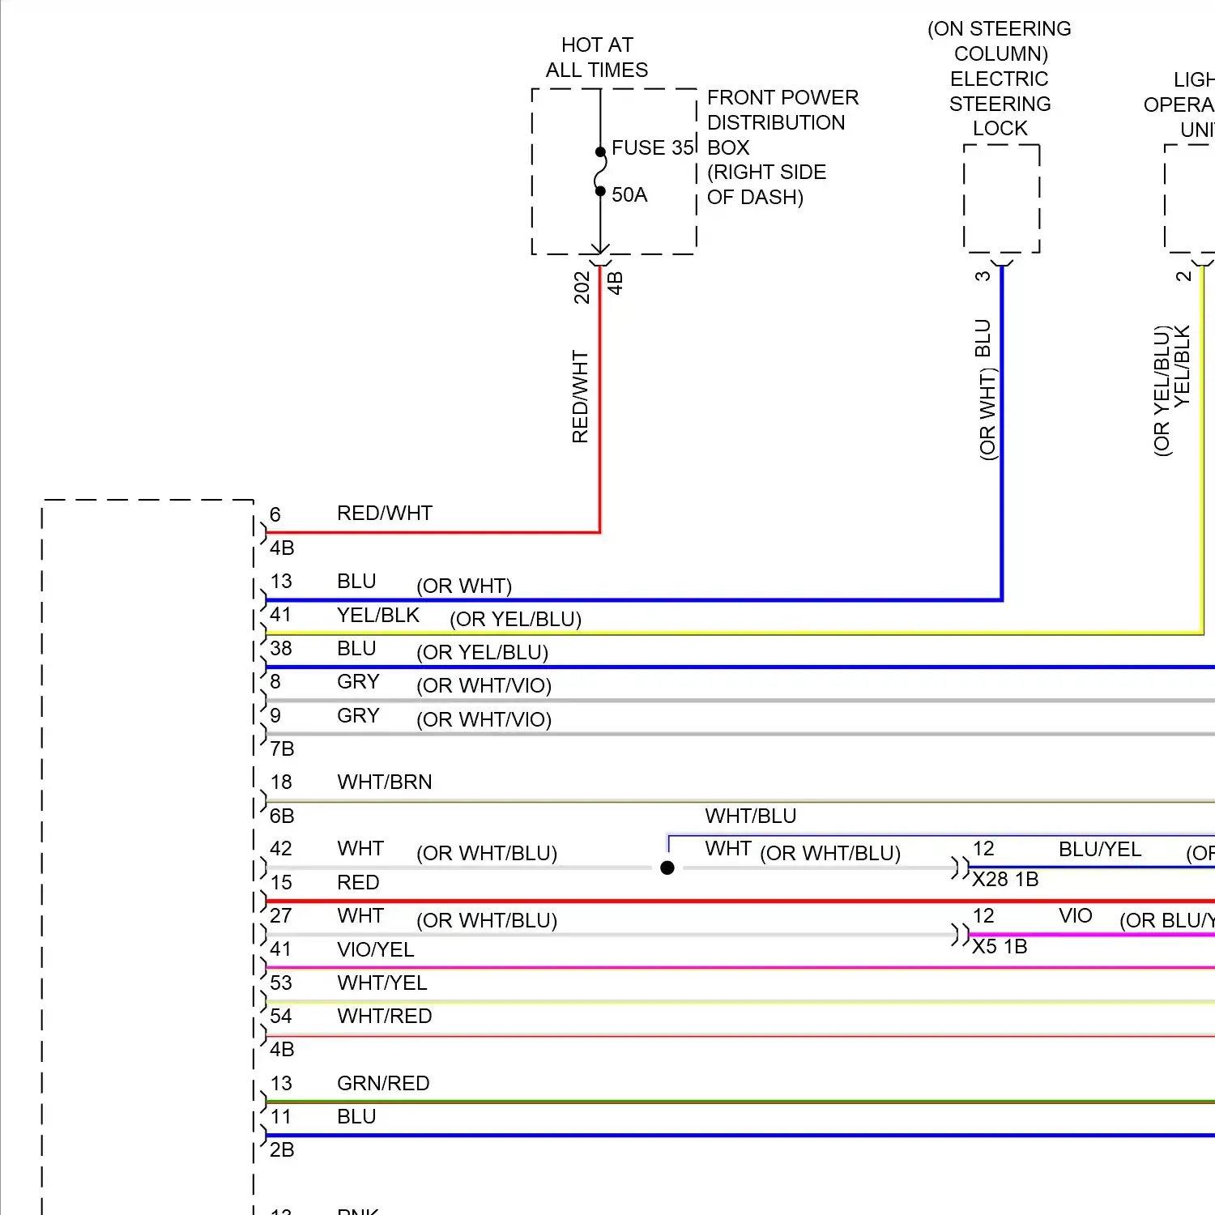Select the 'RED' label at pin 15

[358, 882]
